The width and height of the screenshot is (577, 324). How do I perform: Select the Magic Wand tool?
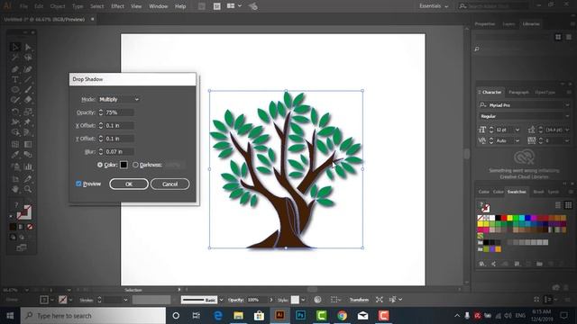click(15, 58)
